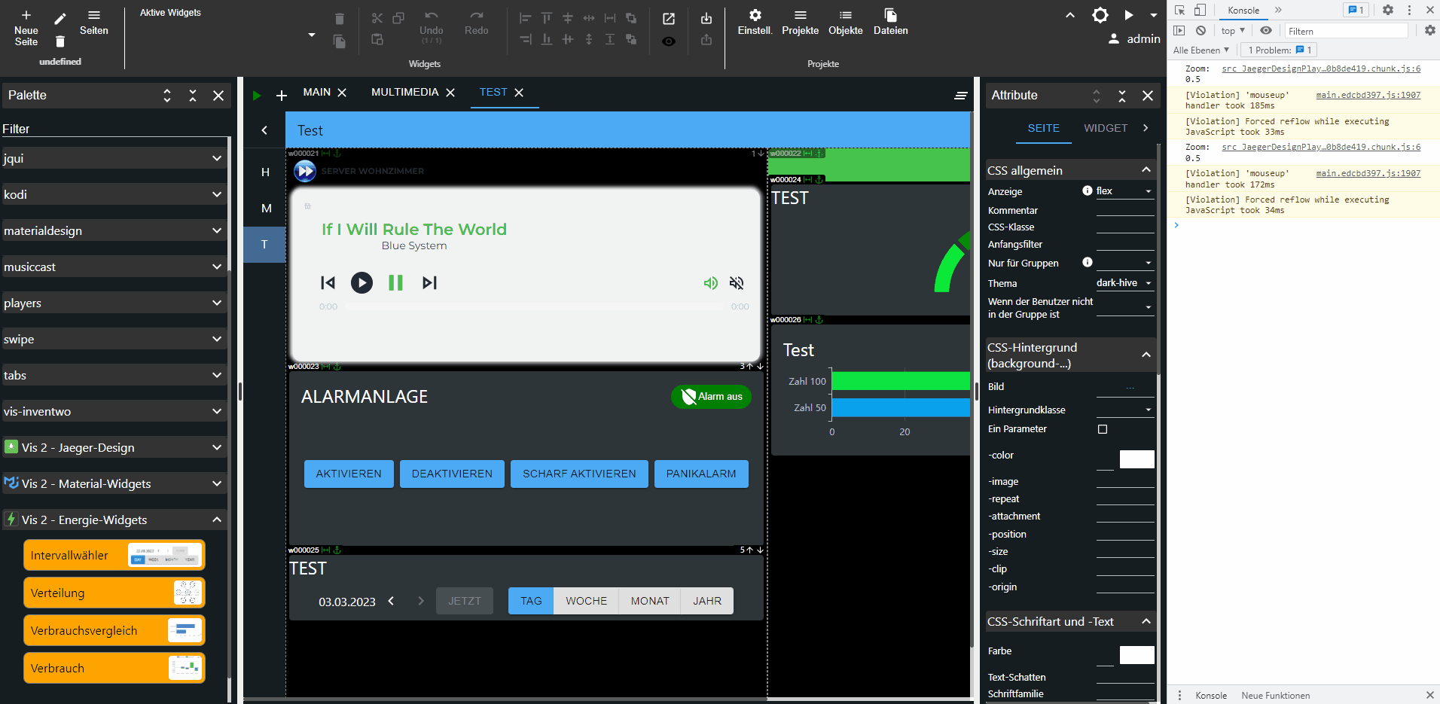This screenshot has height=704, width=1440.
Task: Add a new view with plus icon
Action: coord(282,96)
